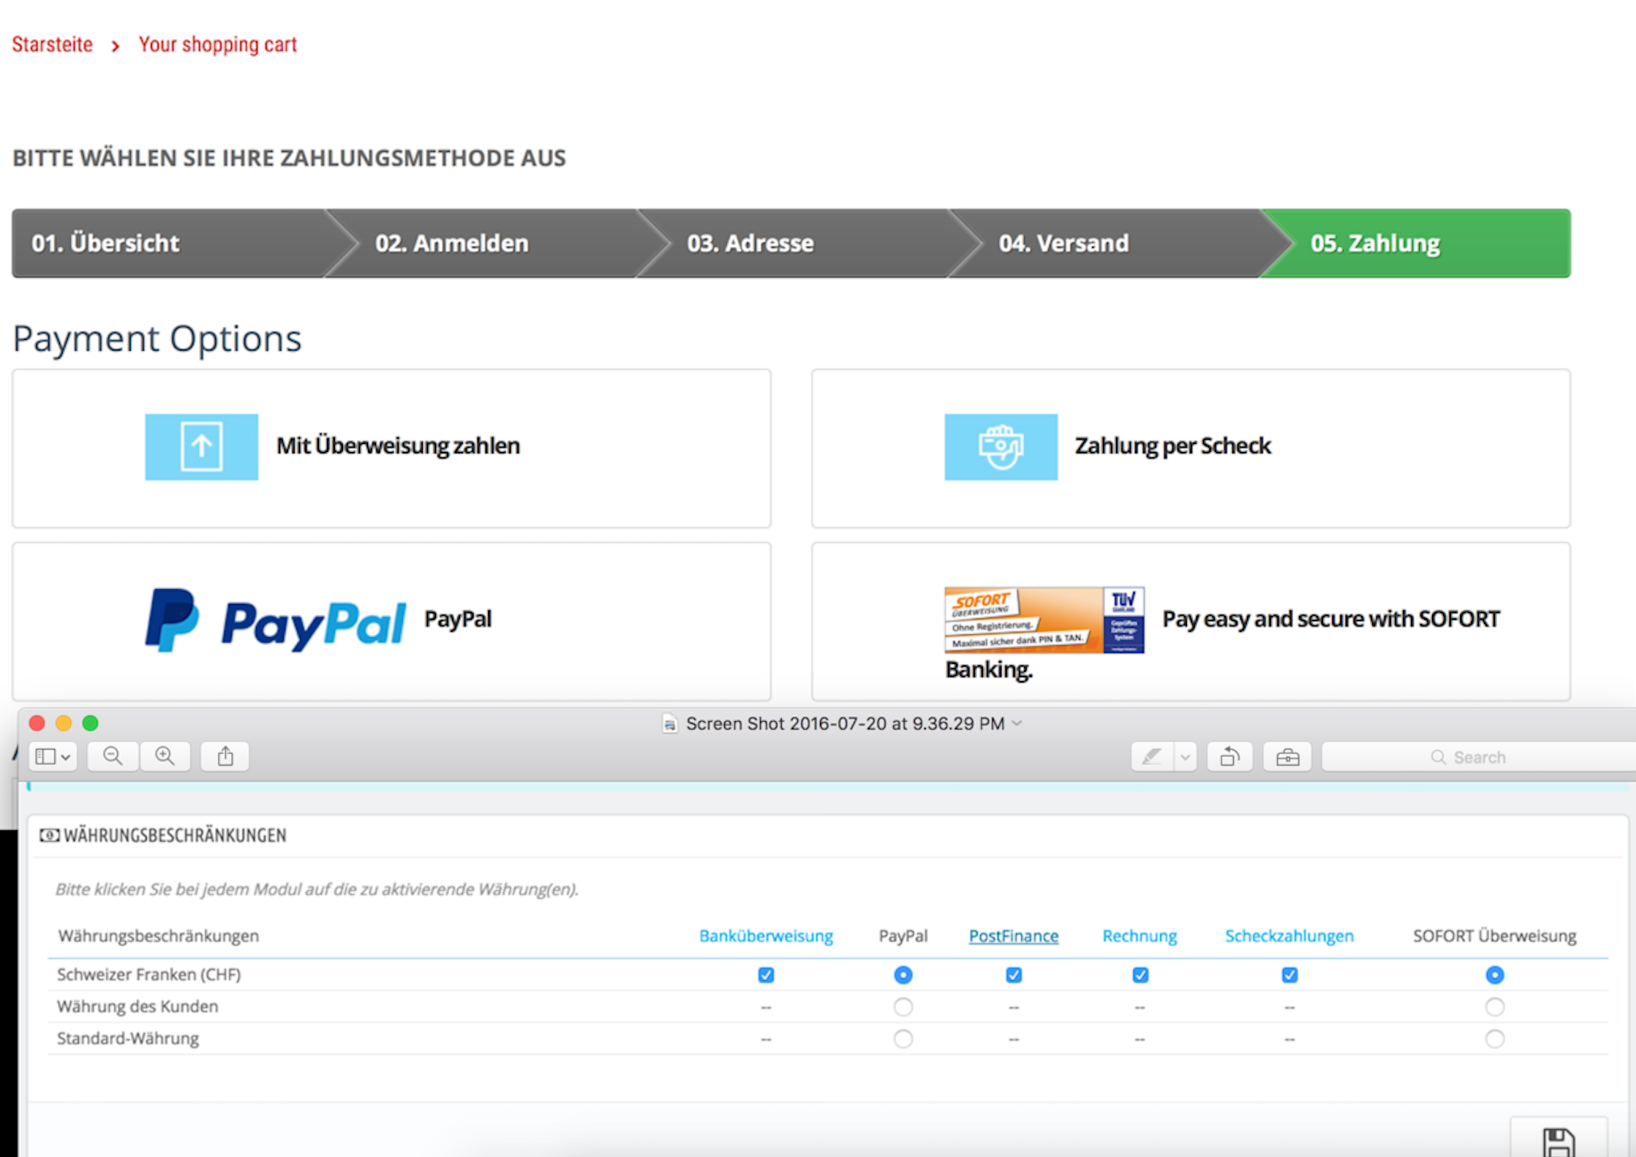1636x1157 pixels.
Task: Click the zoom in magnifier icon
Action: 165,756
